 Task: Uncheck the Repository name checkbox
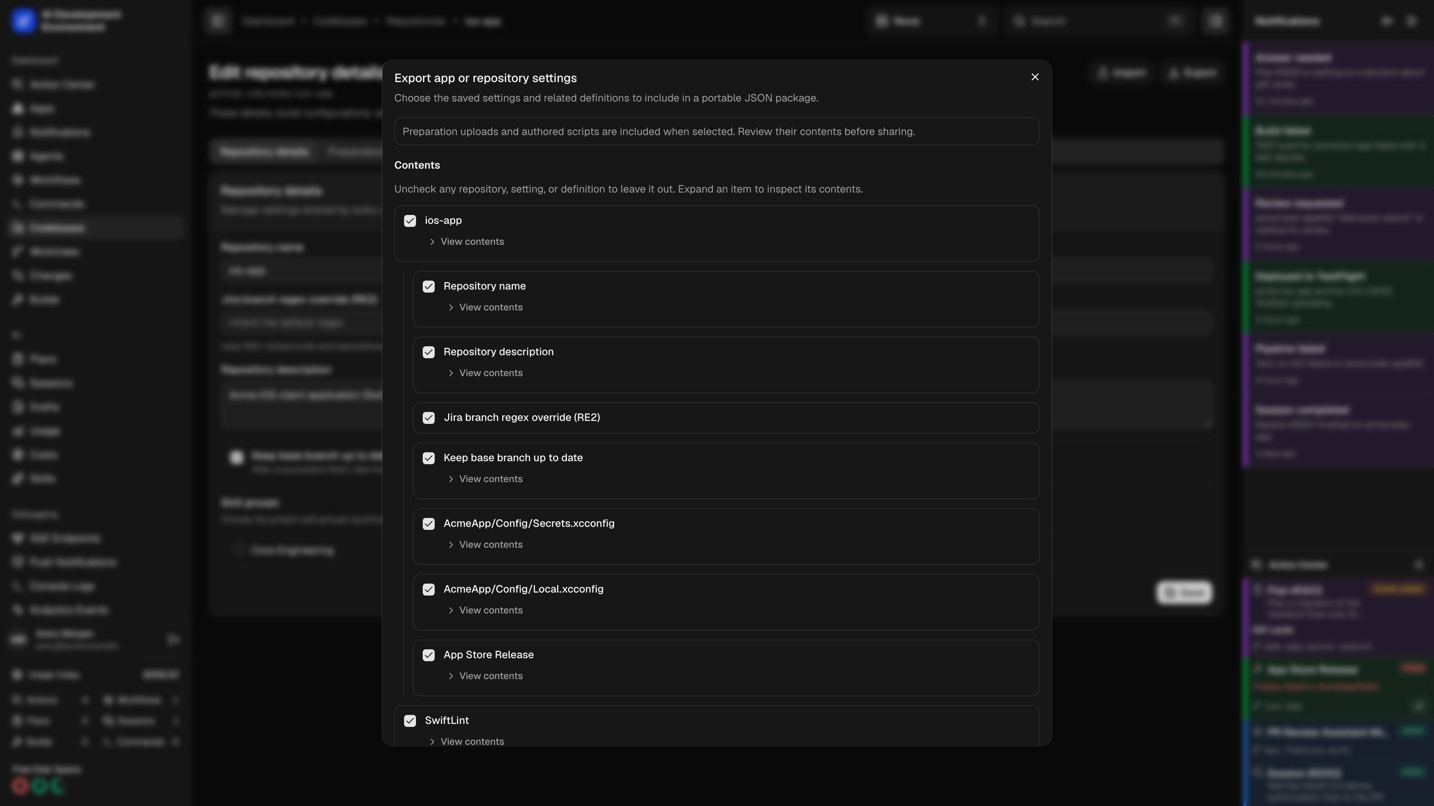coord(429,287)
